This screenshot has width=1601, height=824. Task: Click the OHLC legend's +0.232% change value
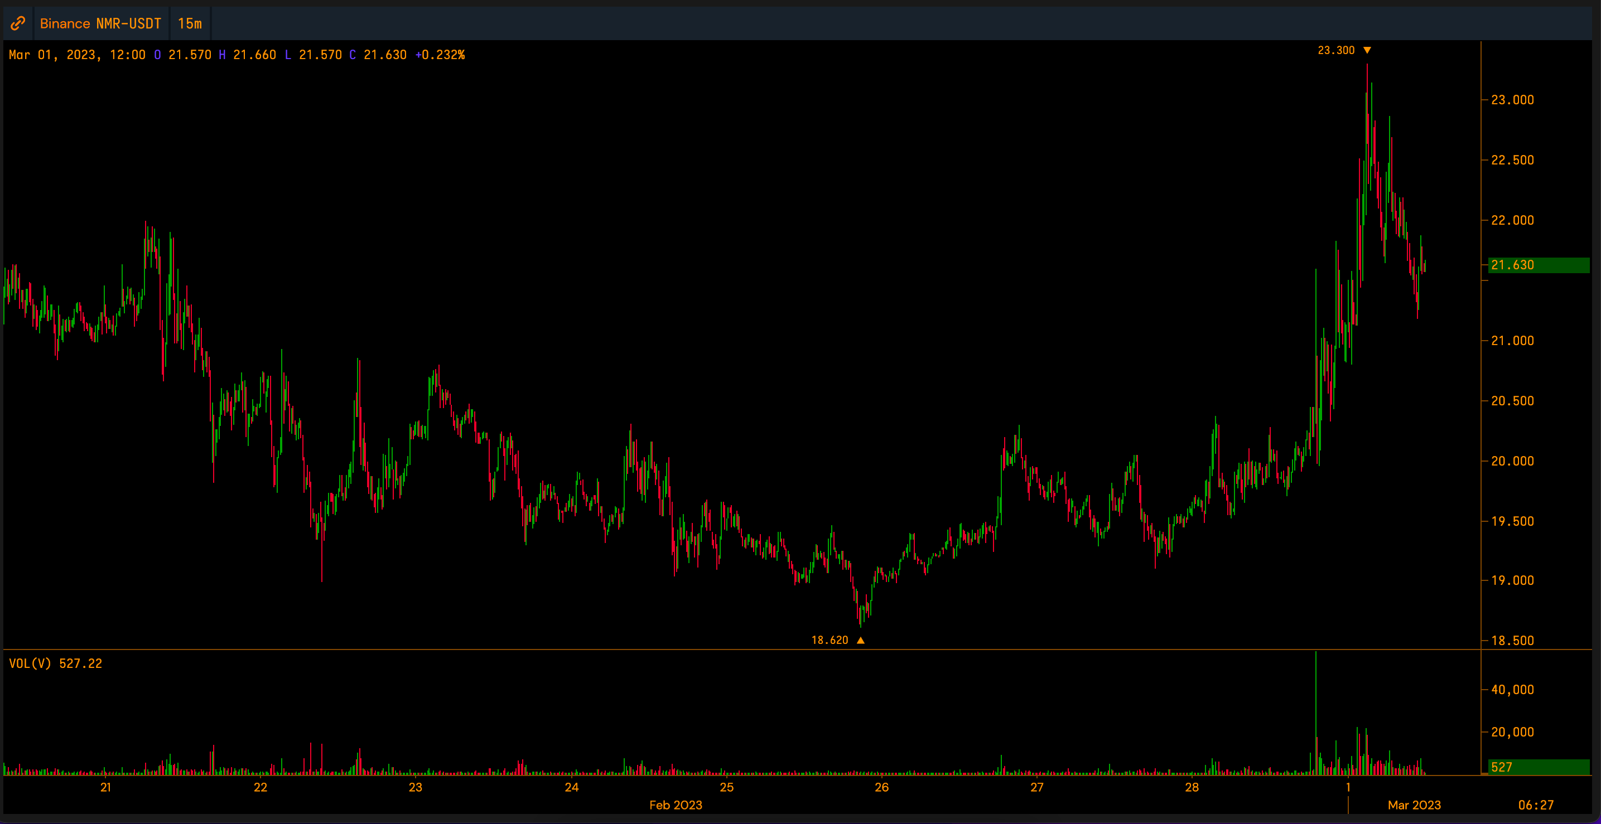(x=440, y=55)
